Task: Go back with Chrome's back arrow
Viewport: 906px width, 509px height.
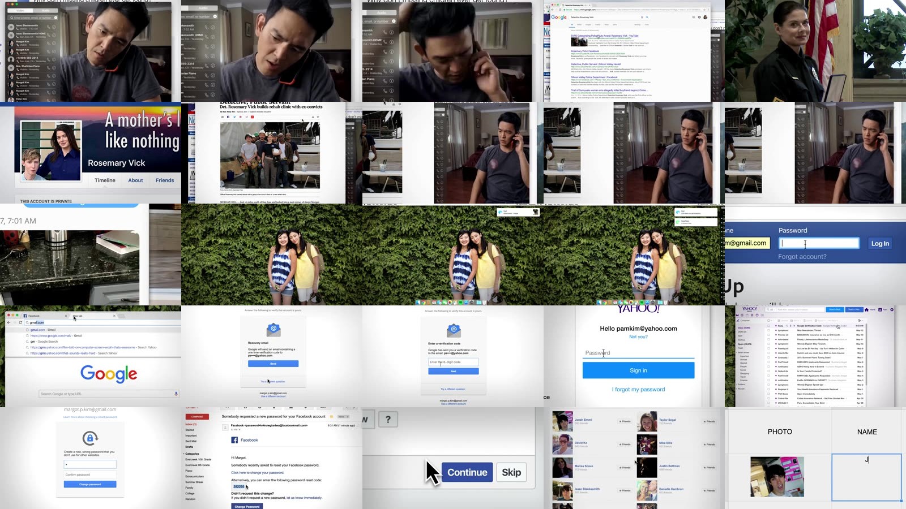Action: pyautogui.click(x=8, y=322)
